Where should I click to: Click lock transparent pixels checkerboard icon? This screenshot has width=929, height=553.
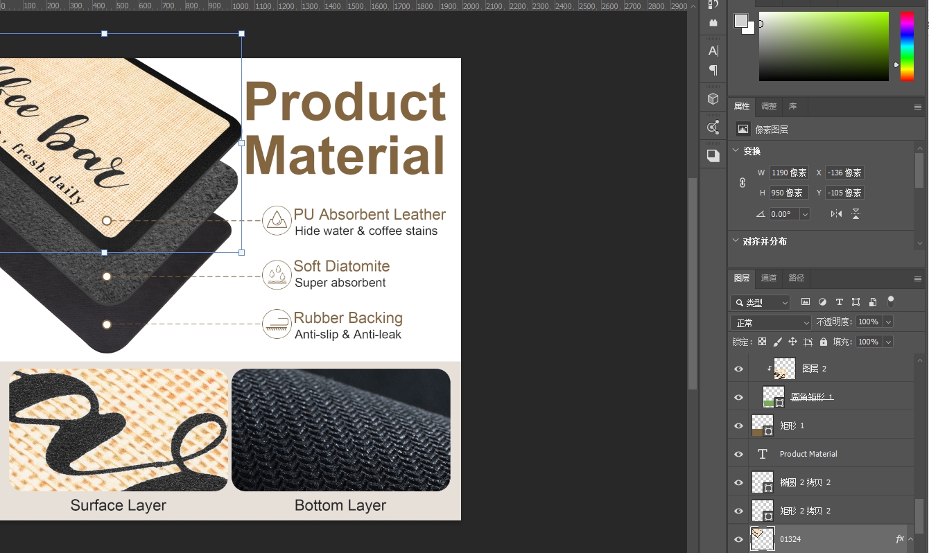[762, 342]
